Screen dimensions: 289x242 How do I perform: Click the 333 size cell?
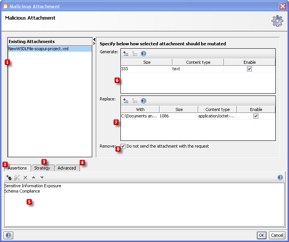click(x=146, y=69)
